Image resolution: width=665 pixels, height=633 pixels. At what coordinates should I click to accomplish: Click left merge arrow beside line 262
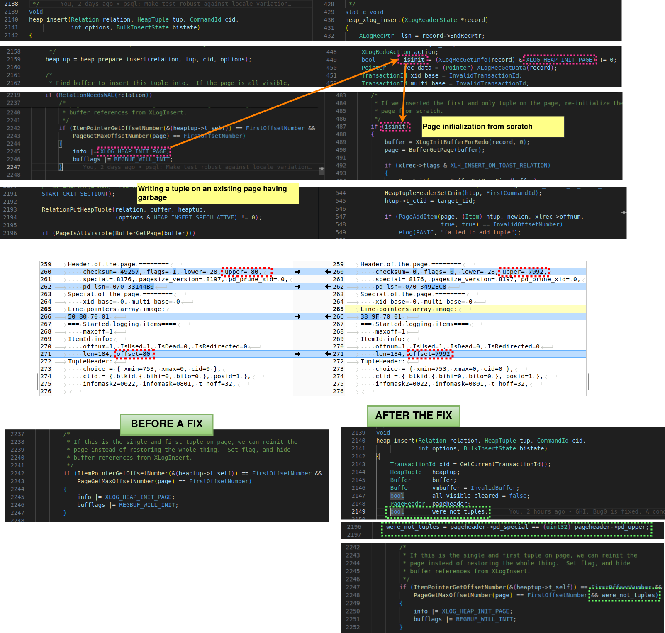(x=328, y=287)
